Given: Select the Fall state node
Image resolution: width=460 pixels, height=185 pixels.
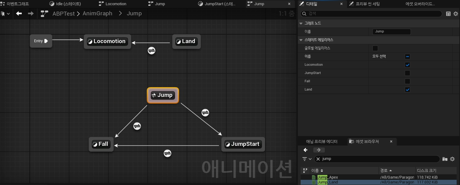Looking at the screenshot, I should click(x=101, y=144).
